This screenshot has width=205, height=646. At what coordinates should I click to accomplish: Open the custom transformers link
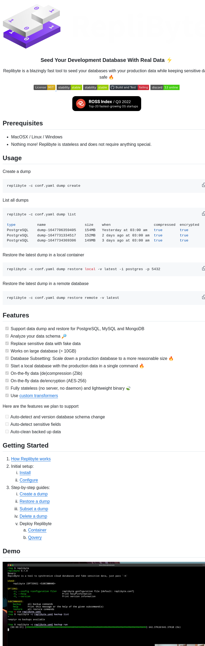(39, 396)
